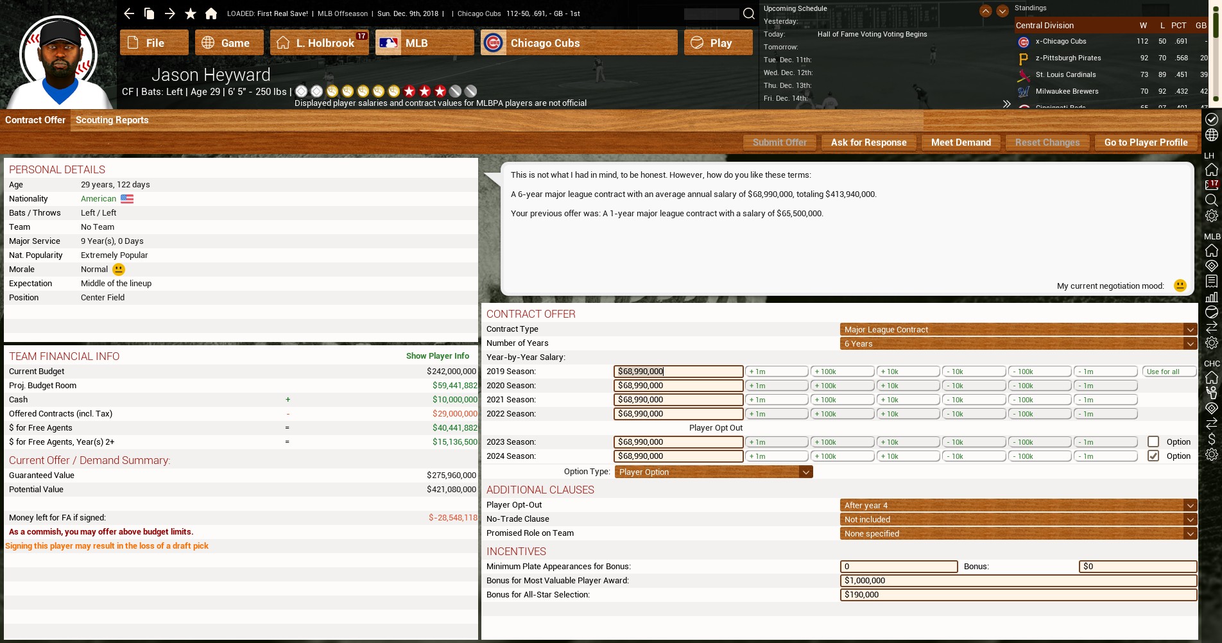Click the checkmark icon in right sidebar
This screenshot has width=1222, height=643.
coord(1212,119)
